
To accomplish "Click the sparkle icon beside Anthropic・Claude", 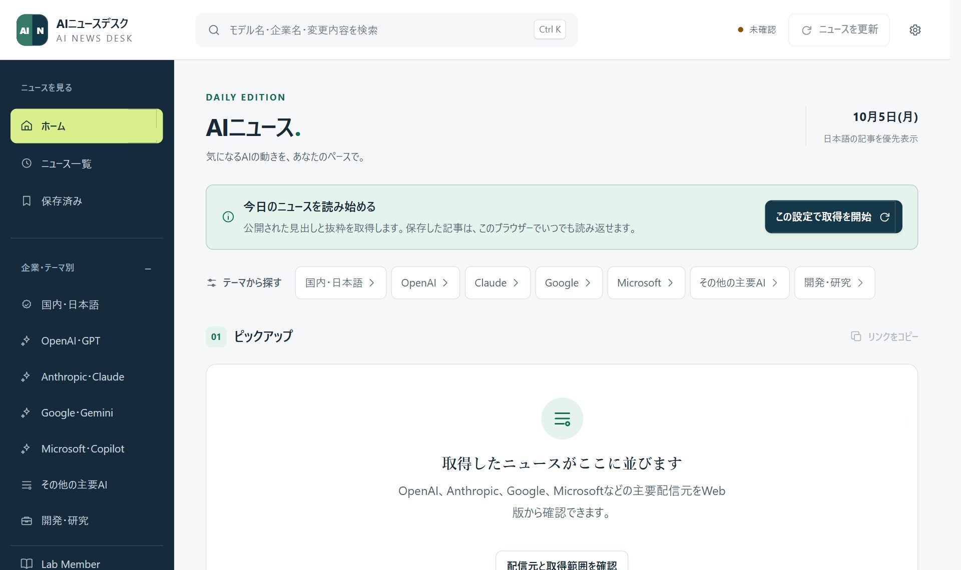I will [26, 376].
